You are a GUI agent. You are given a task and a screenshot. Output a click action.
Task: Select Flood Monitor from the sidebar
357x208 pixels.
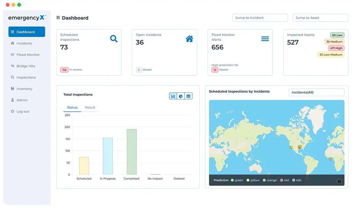coord(27,54)
